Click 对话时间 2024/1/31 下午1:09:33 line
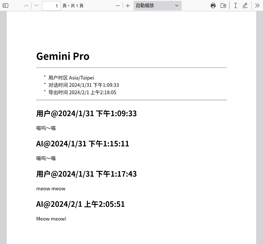The height and width of the screenshot is (244, 263). [84, 85]
